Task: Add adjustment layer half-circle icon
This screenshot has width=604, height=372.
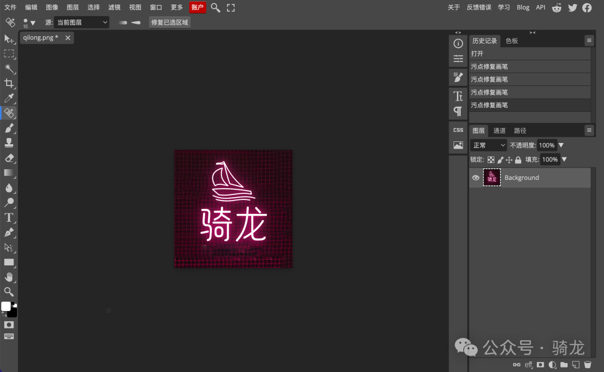Action: [x=553, y=364]
